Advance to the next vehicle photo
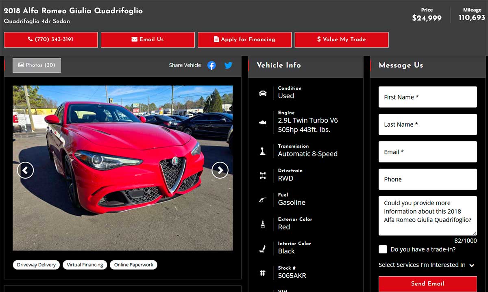Screen dimensions: 488x292 [x=220, y=170]
